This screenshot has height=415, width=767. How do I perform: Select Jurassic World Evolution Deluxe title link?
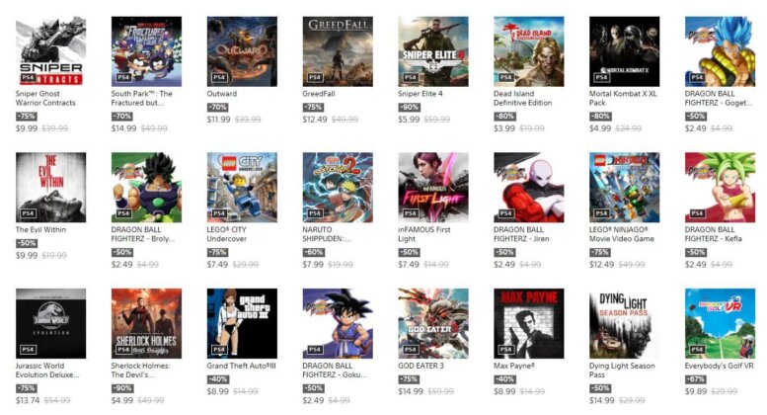[47, 370]
